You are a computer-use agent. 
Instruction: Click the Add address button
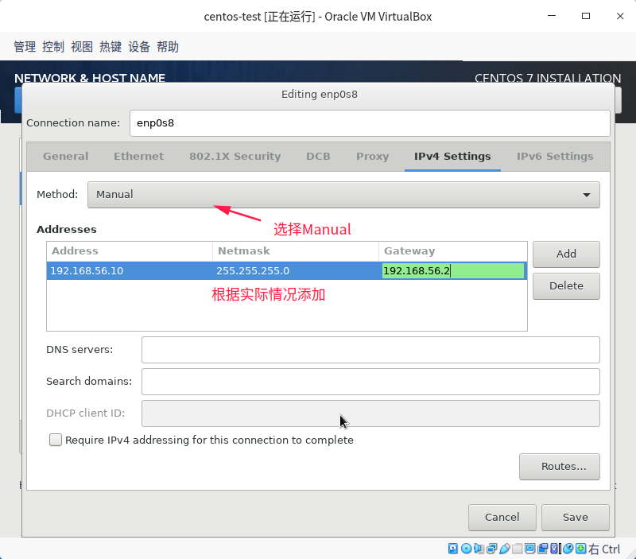pos(566,254)
